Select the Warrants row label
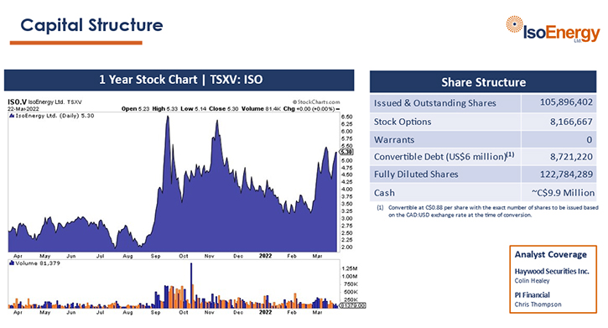The image size is (608, 328). 394,139
